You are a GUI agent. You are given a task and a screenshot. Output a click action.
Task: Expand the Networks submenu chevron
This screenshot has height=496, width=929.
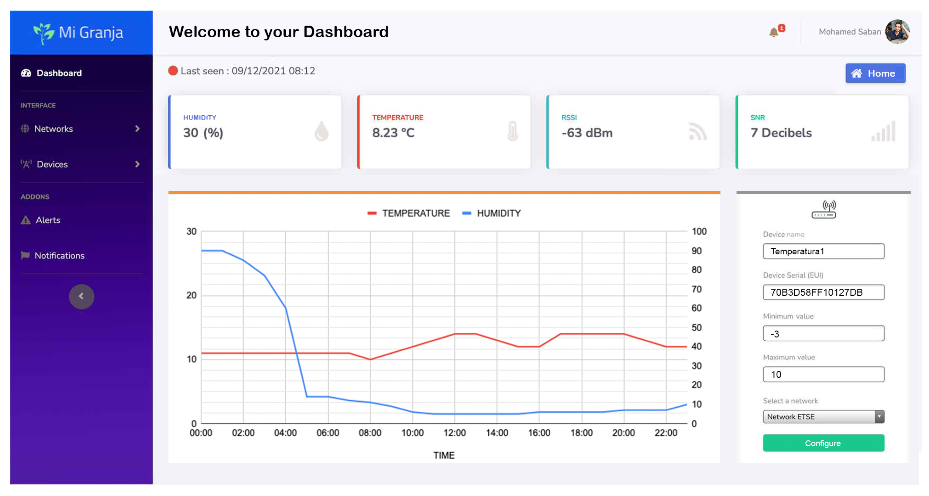coord(137,129)
